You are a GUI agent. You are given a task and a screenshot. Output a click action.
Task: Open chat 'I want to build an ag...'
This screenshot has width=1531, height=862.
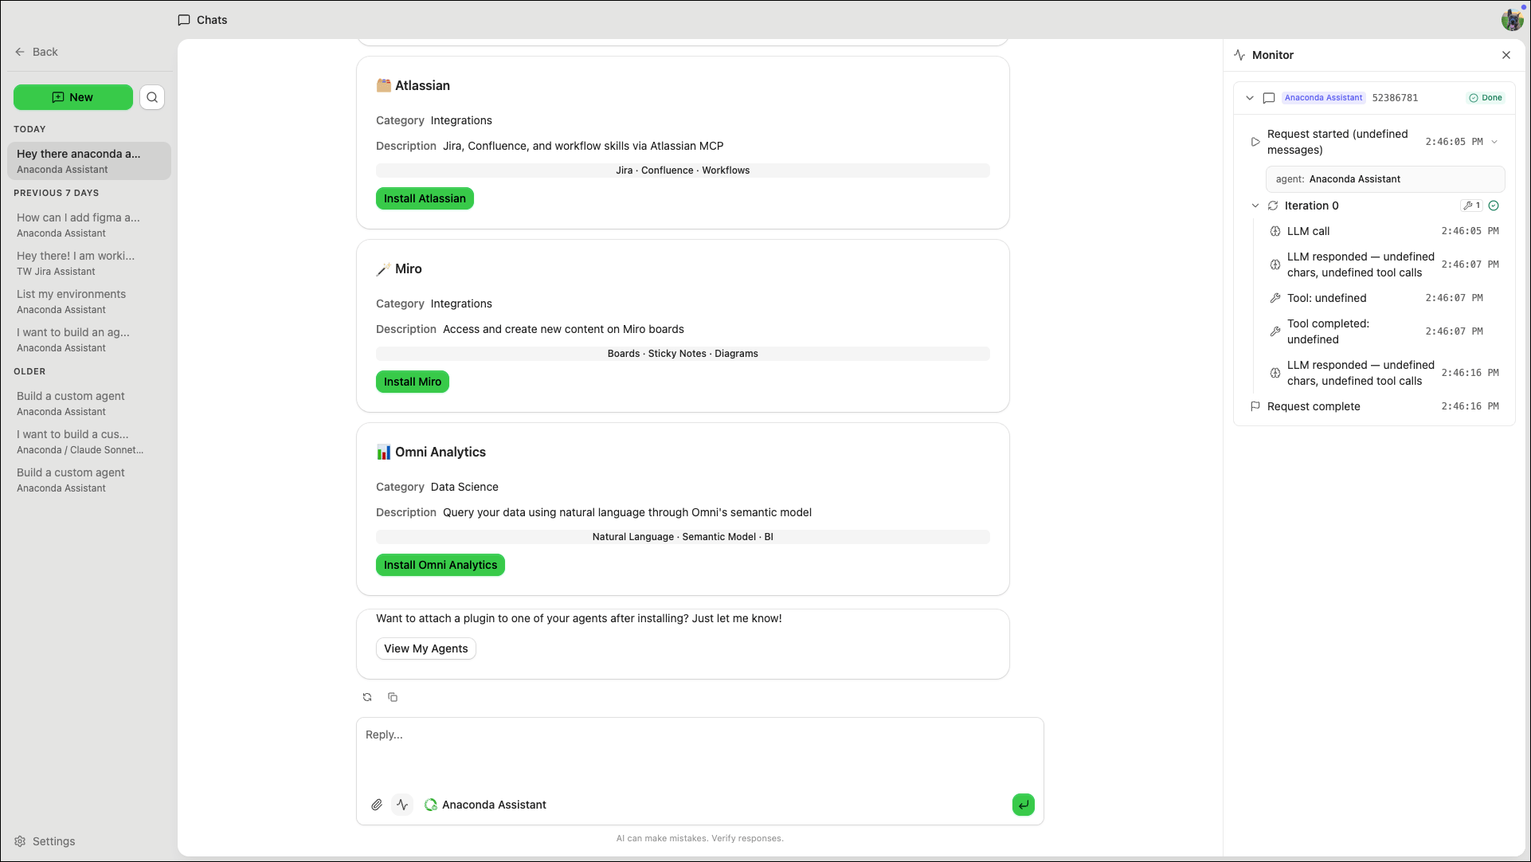point(89,339)
